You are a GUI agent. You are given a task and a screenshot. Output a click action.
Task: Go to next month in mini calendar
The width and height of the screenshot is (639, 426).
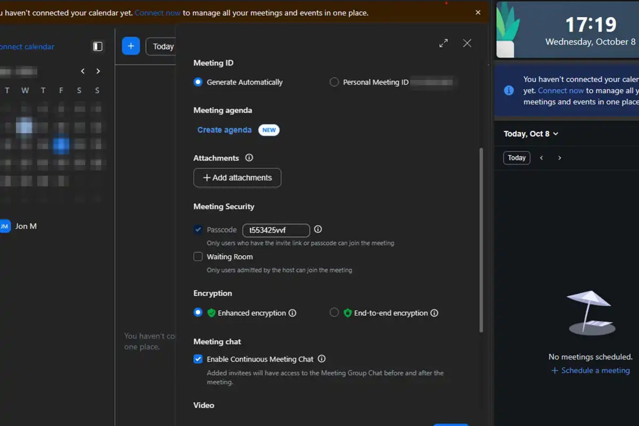pyautogui.click(x=98, y=71)
